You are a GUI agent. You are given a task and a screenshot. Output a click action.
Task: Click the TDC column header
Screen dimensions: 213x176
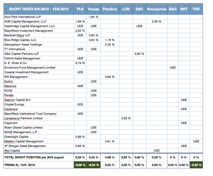(196, 9)
